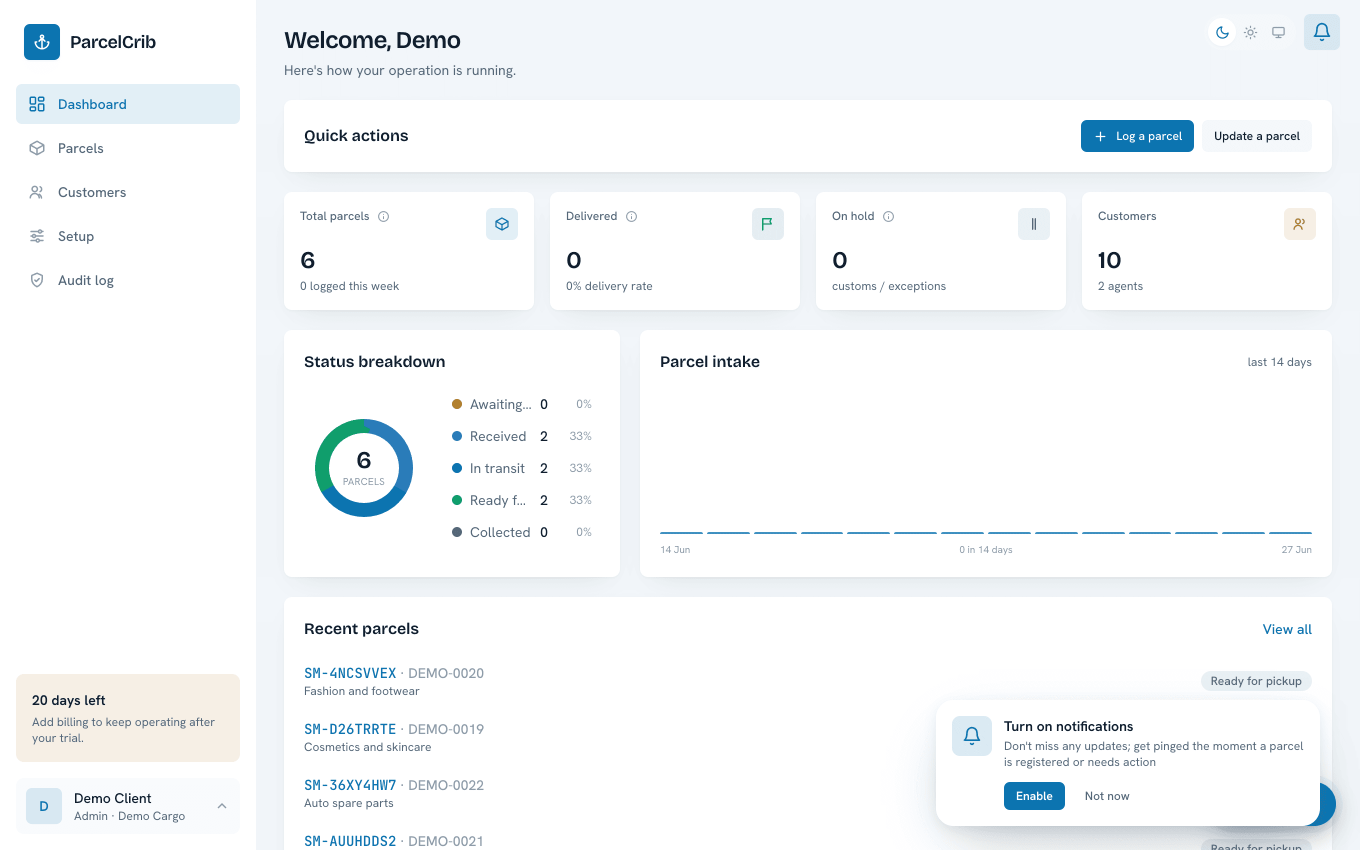Go to Parcels page
1360x850 pixels.
pos(127,148)
